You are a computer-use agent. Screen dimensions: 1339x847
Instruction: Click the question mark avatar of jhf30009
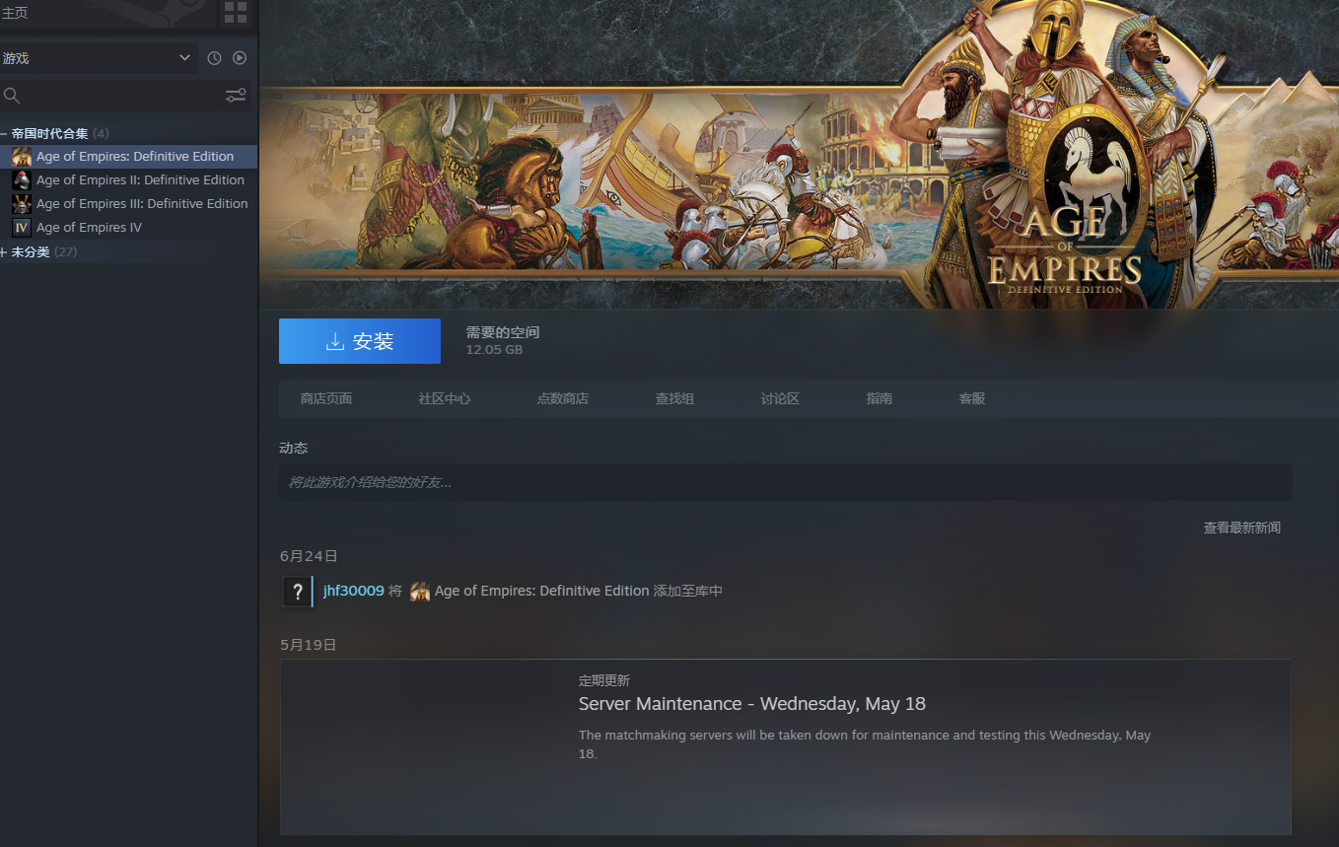point(298,591)
